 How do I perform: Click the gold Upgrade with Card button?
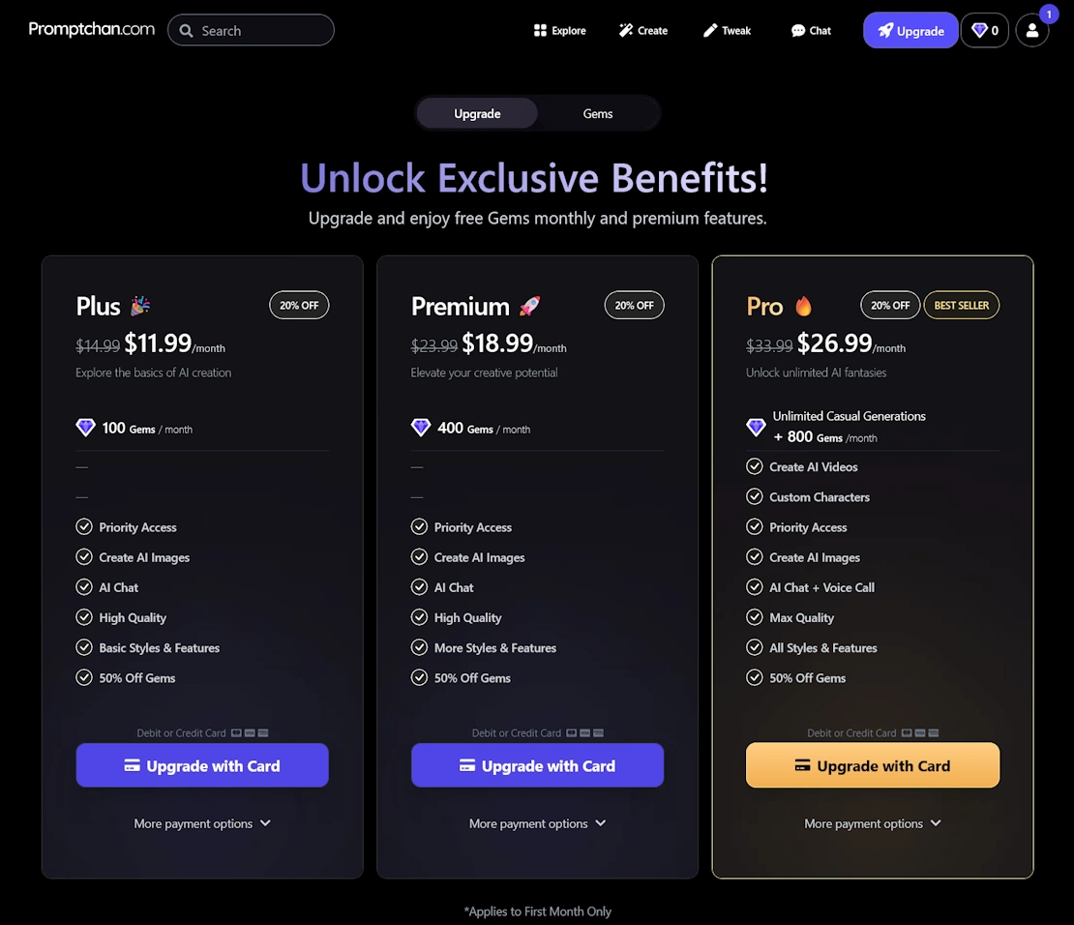tap(872, 765)
